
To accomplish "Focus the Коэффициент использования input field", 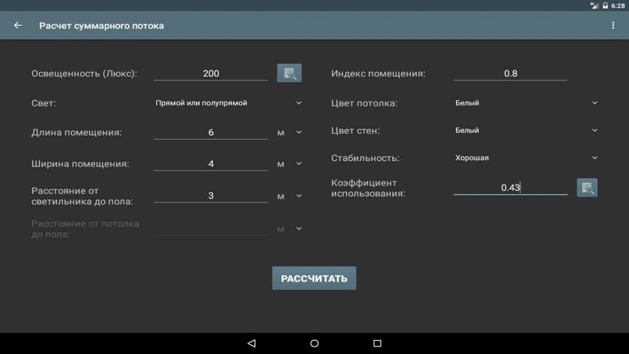I will (x=510, y=188).
